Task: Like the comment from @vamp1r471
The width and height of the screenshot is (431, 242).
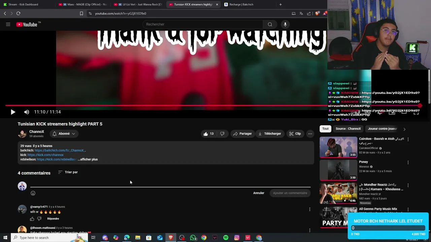Action: [32, 219]
